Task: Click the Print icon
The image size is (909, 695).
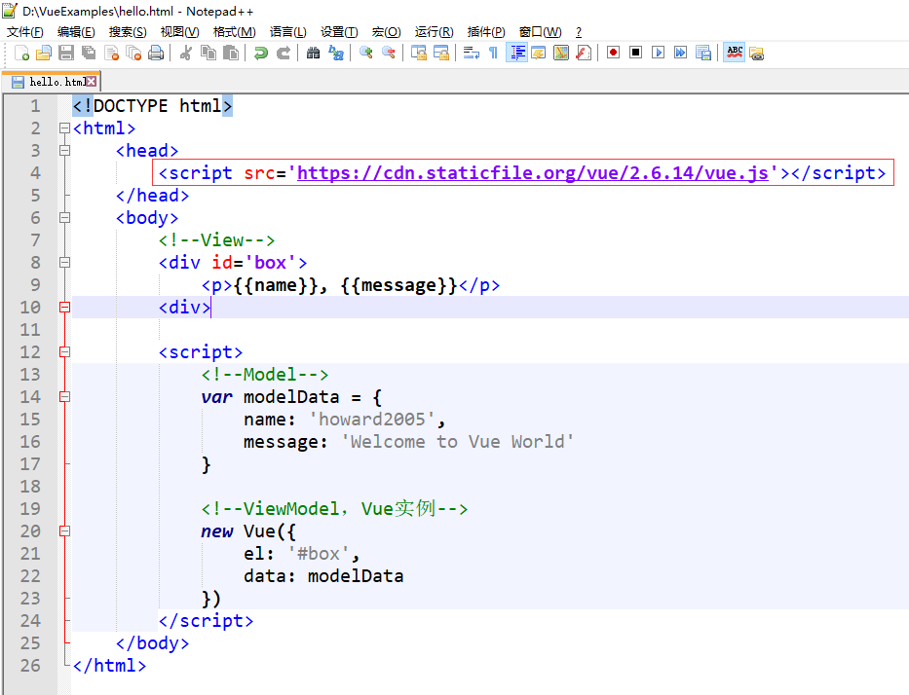Action: tap(156, 54)
